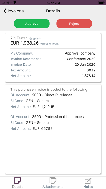Tap the Carrier label in status bar
The width and height of the screenshot is (106, 189).
coord(7,3)
